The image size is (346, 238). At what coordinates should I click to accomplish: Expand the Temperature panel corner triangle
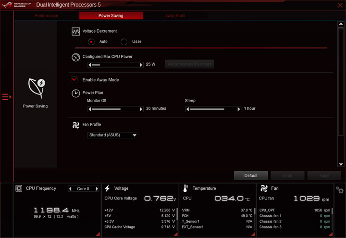pos(253,234)
